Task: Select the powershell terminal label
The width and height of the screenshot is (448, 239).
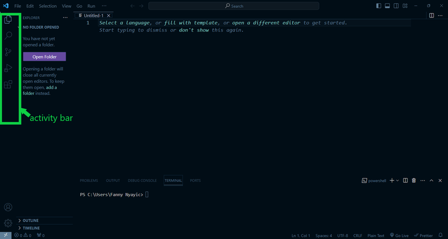Action: point(374,181)
